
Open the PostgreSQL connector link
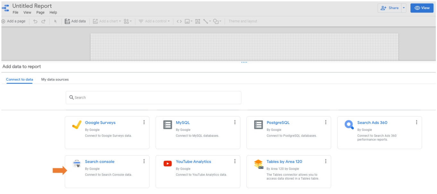click(x=278, y=122)
